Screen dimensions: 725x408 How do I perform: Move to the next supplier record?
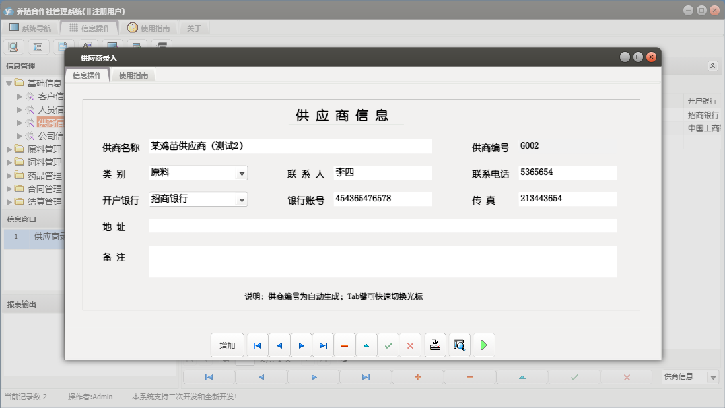301,345
